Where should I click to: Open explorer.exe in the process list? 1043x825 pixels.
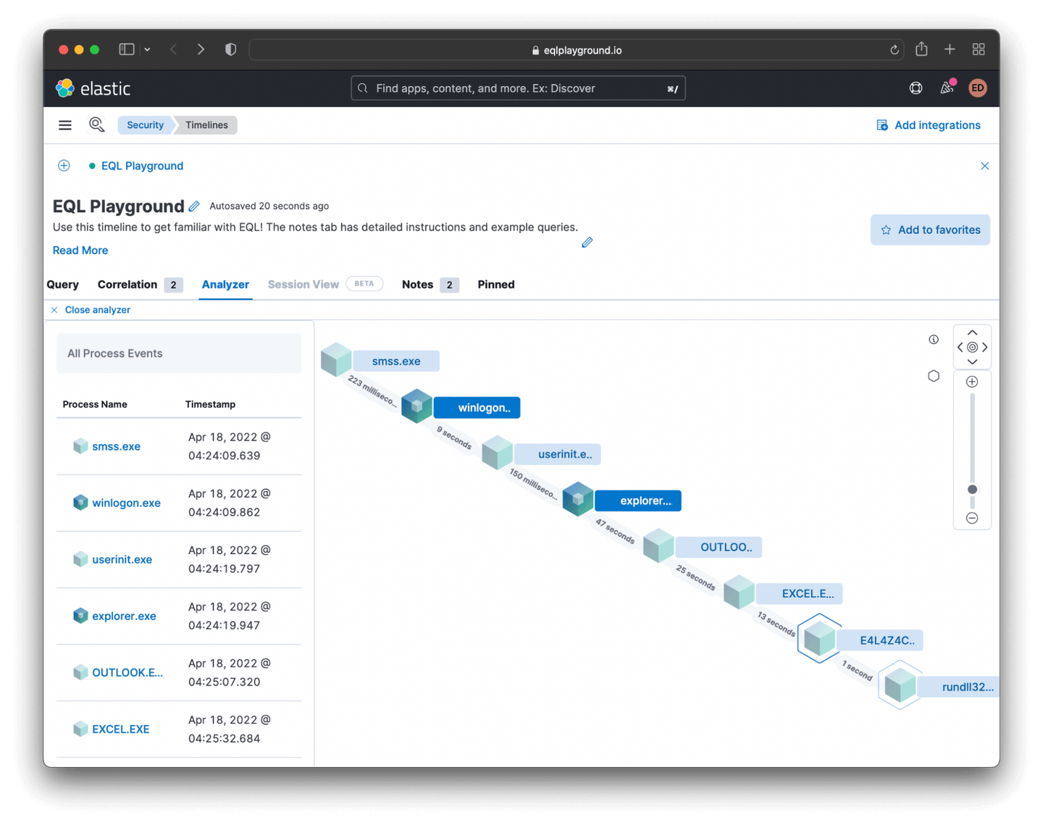coord(124,616)
